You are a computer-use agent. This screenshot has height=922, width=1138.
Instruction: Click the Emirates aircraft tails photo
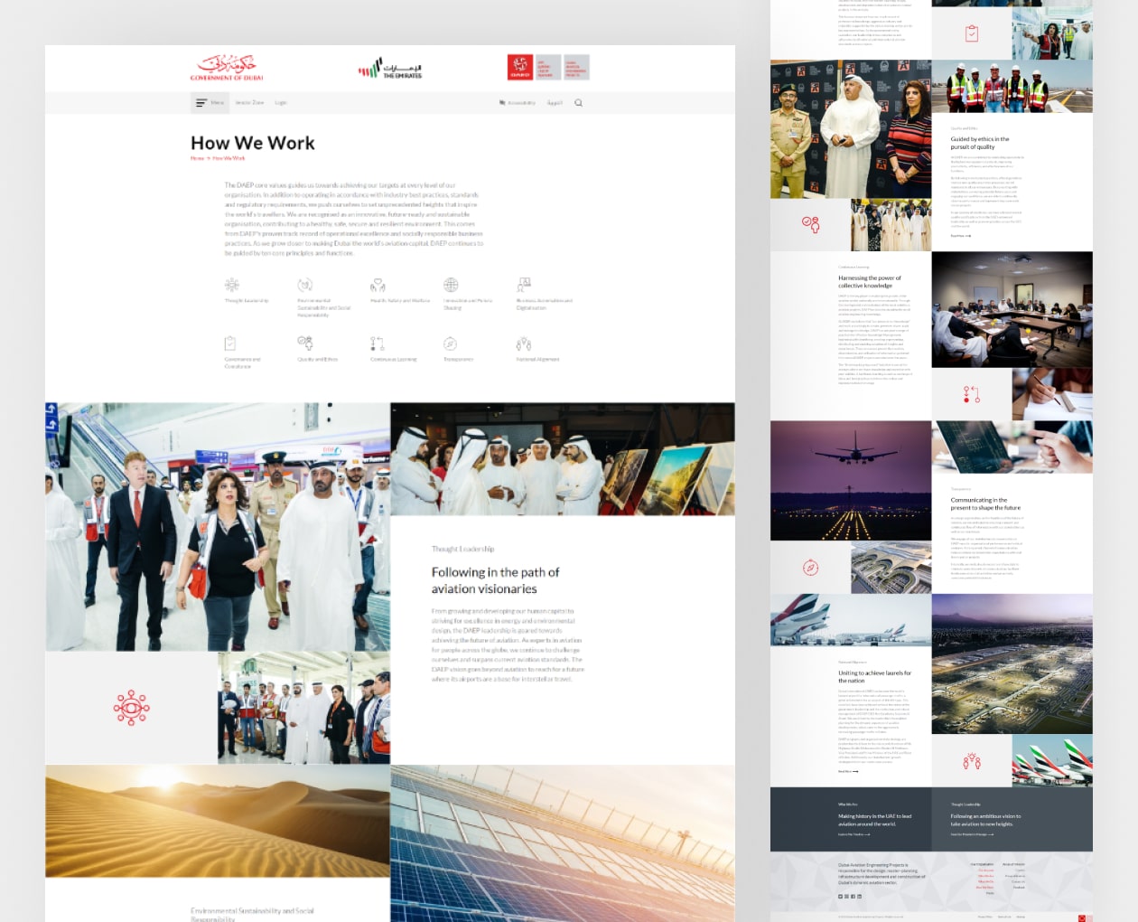pos(1052,761)
